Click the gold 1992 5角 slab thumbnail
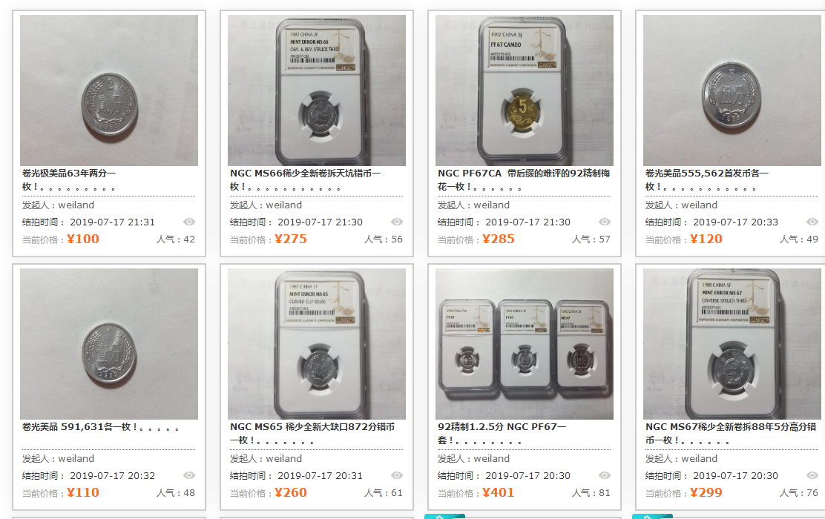Image resolution: width=825 pixels, height=519 pixels. pyautogui.click(x=525, y=90)
